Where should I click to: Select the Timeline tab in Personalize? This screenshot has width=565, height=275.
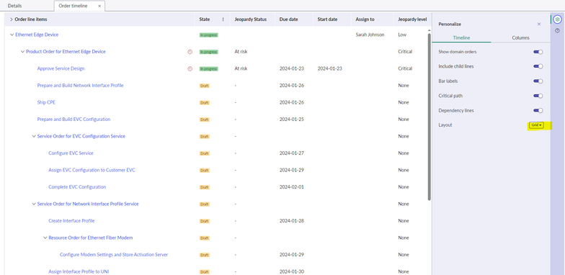(461, 37)
